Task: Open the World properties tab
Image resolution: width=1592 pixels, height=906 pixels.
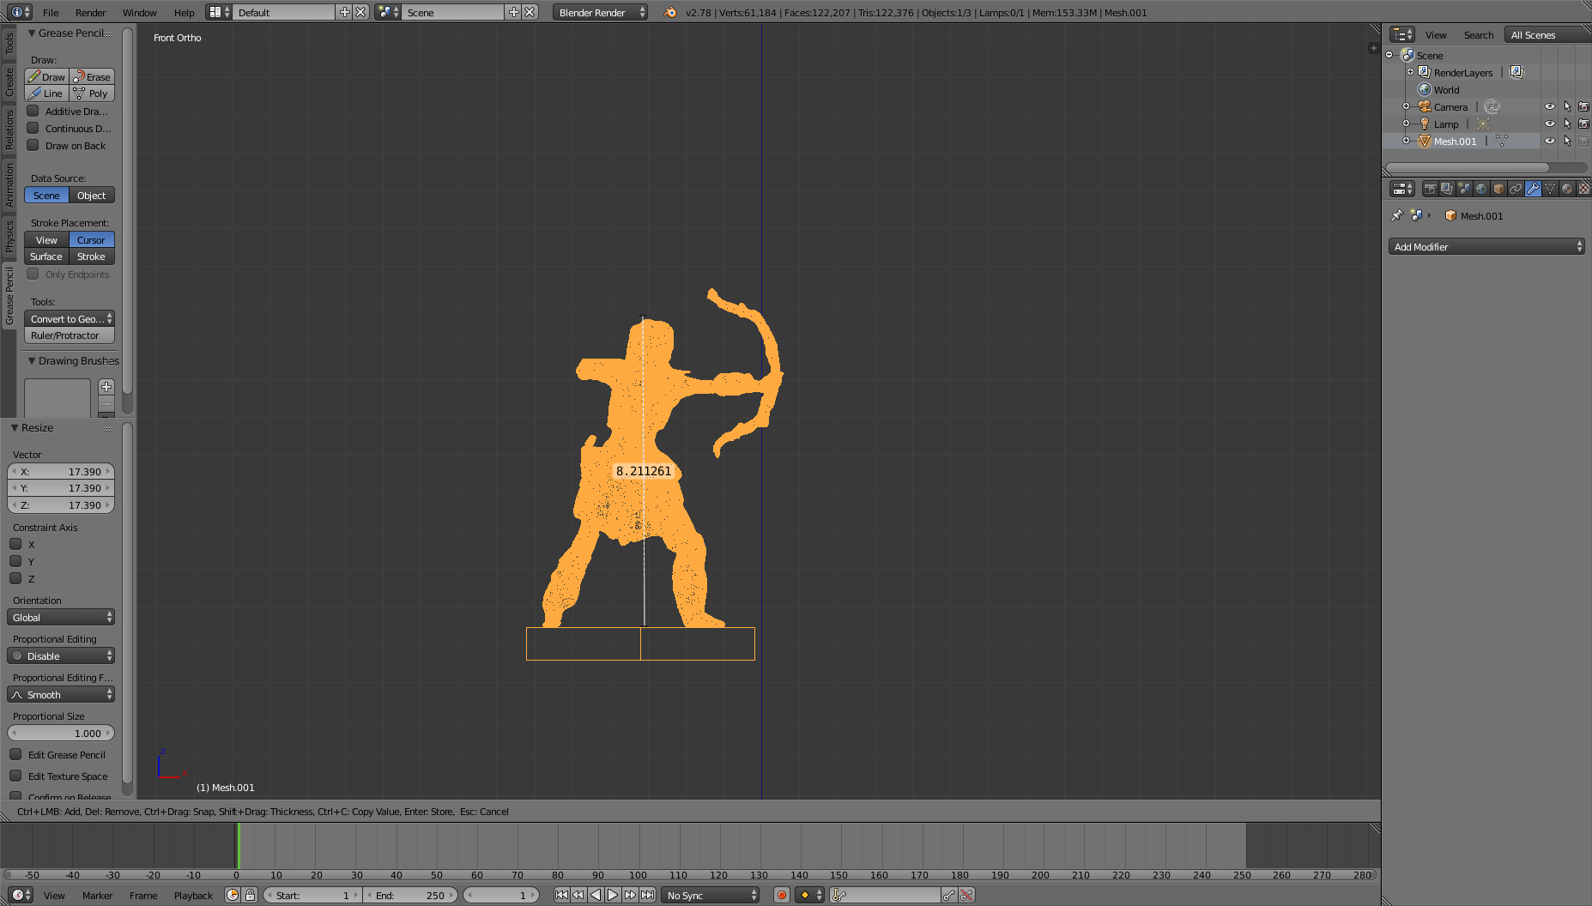Action: tap(1481, 189)
